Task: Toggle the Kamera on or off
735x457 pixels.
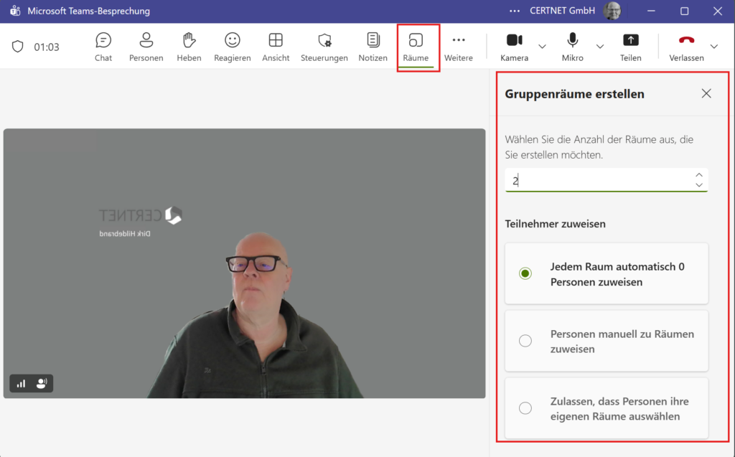Action: pyautogui.click(x=514, y=46)
